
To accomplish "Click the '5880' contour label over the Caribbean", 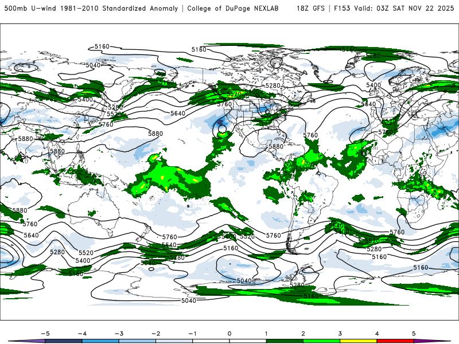I will [x=276, y=146].
